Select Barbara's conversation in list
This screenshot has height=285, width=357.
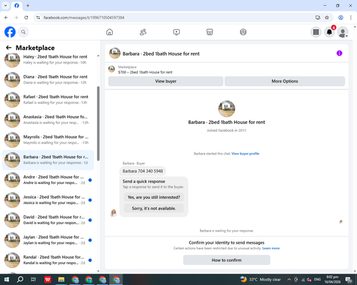coord(48,160)
